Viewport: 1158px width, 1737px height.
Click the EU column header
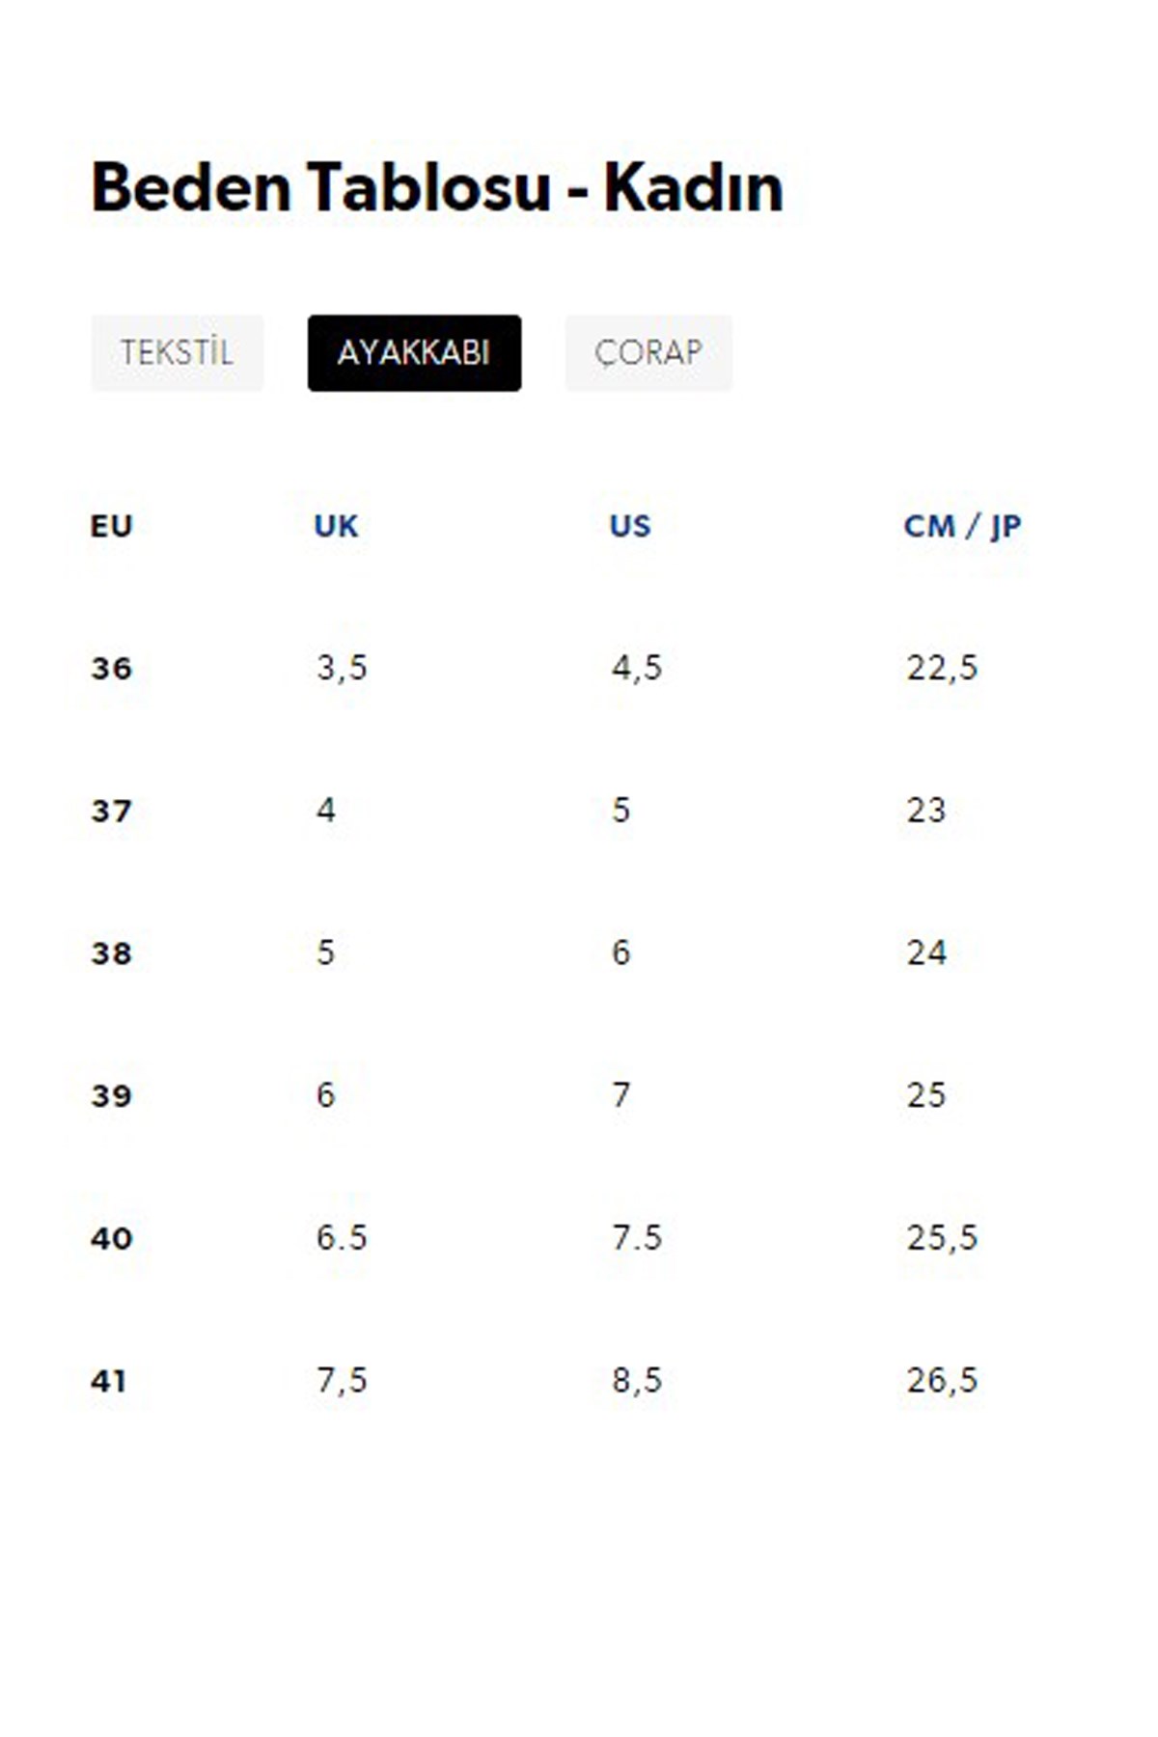pyautogui.click(x=111, y=526)
